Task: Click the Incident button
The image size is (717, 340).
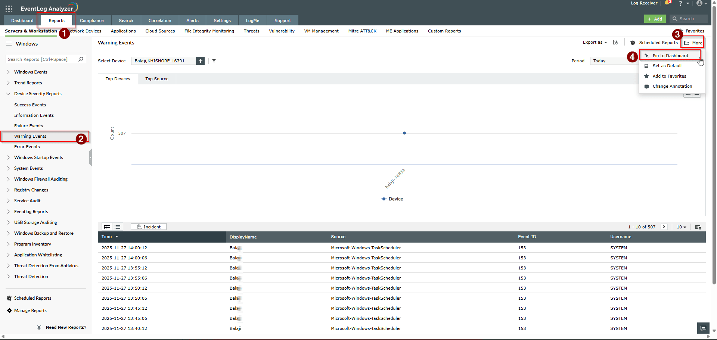Action: coord(149,227)
